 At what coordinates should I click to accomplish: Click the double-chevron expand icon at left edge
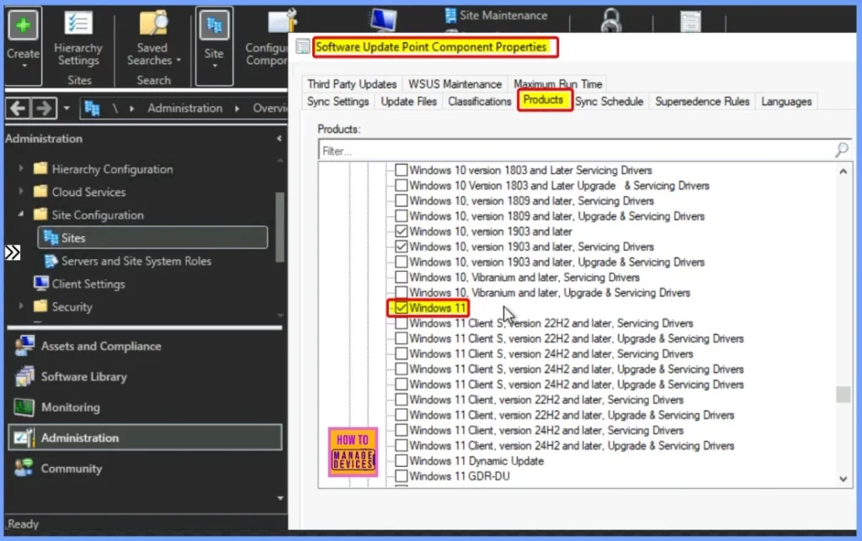(x=12, y=252)
